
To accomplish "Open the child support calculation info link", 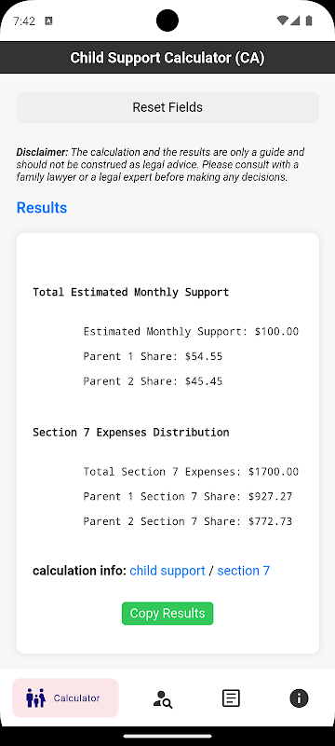I will pos(167,571).
